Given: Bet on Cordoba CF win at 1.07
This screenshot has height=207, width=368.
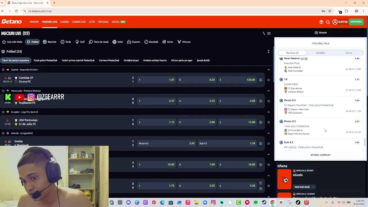Looking at the screenshot, I should coord(157,80).
